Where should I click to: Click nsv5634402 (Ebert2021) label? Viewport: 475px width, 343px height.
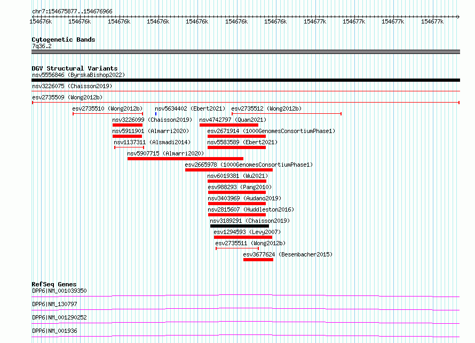(190, 108)
